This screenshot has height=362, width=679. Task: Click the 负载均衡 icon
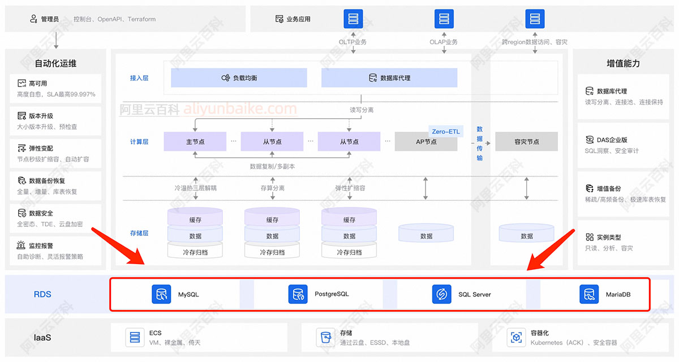(x=225, y=77)
